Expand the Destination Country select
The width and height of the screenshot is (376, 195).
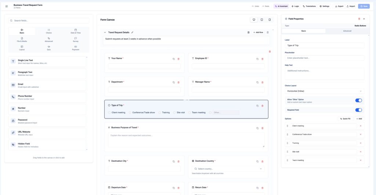228,169
